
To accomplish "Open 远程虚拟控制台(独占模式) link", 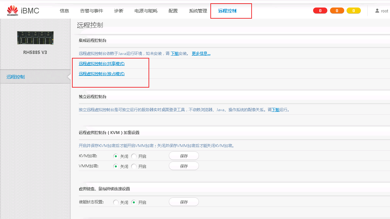I will point(101,74).
